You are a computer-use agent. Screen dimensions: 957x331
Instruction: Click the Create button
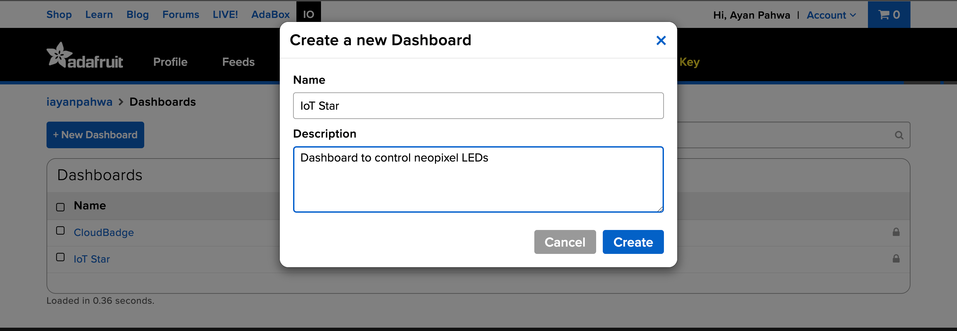[633, 242]
